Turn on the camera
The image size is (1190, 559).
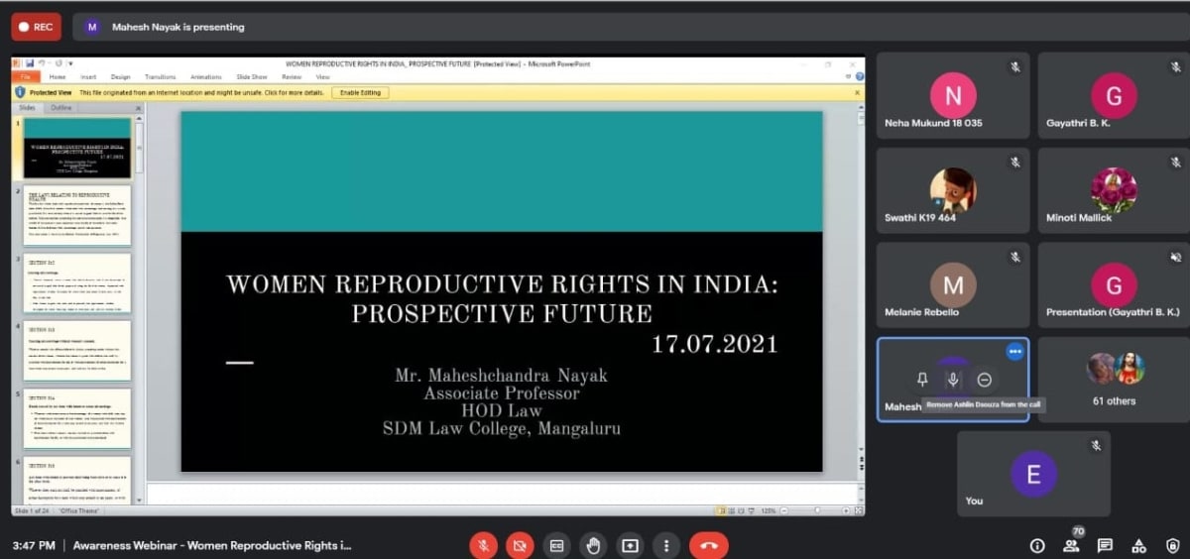tap(520, 545)
